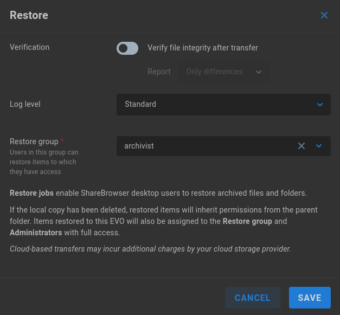Click the archivist Restore group field
Screen dimensions: 340x315
(223, 146)
